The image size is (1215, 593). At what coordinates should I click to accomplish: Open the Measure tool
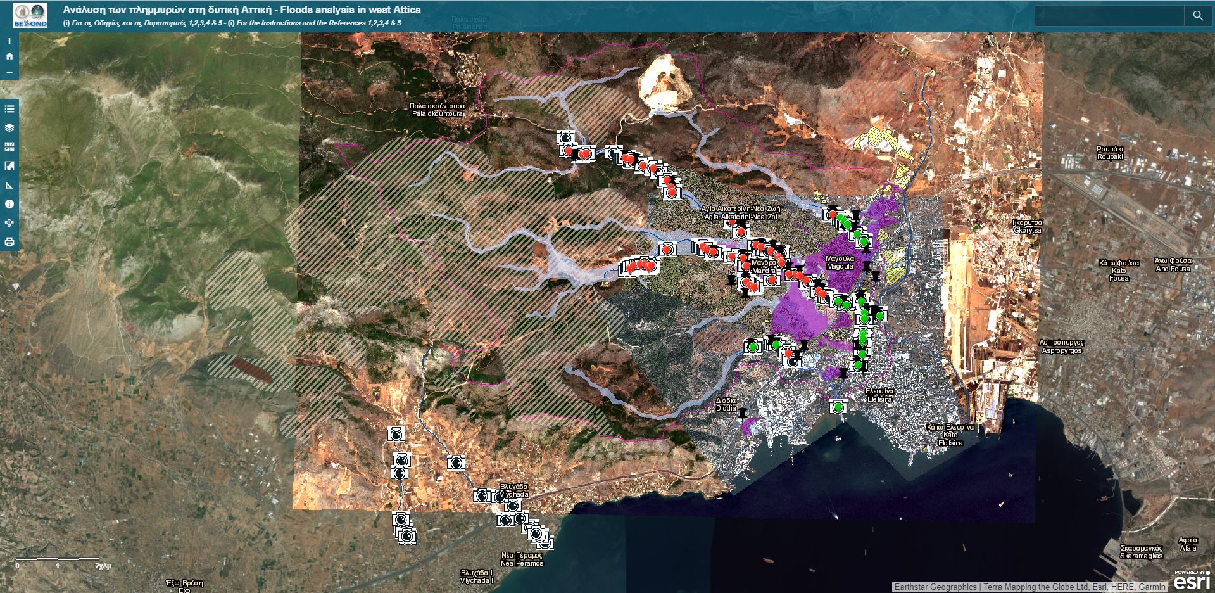coord(9,185)
